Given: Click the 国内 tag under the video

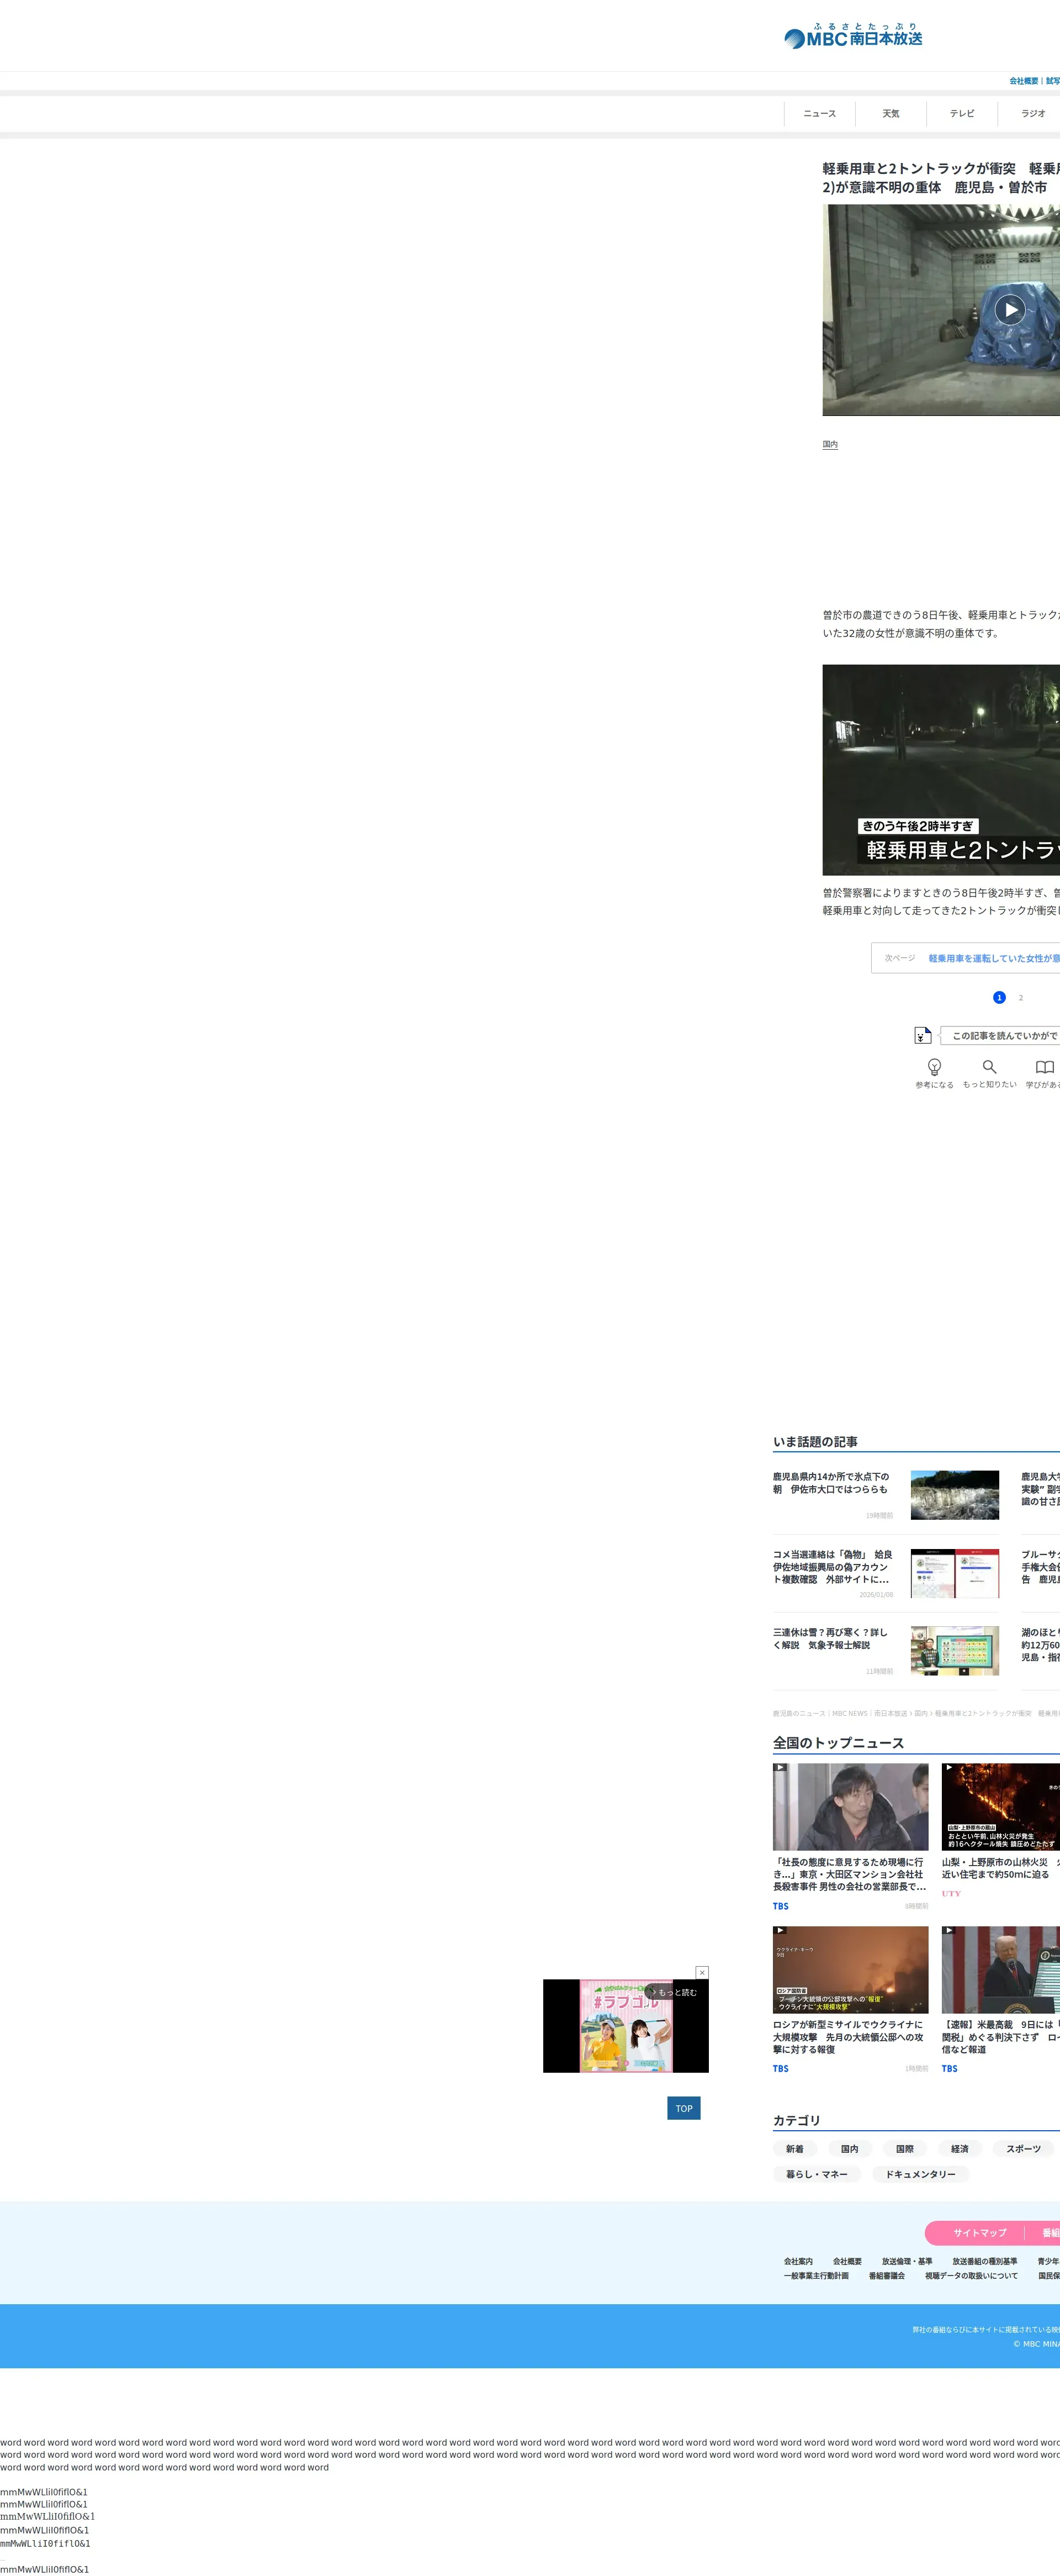Looking at the screenshot, I should 830,444.
